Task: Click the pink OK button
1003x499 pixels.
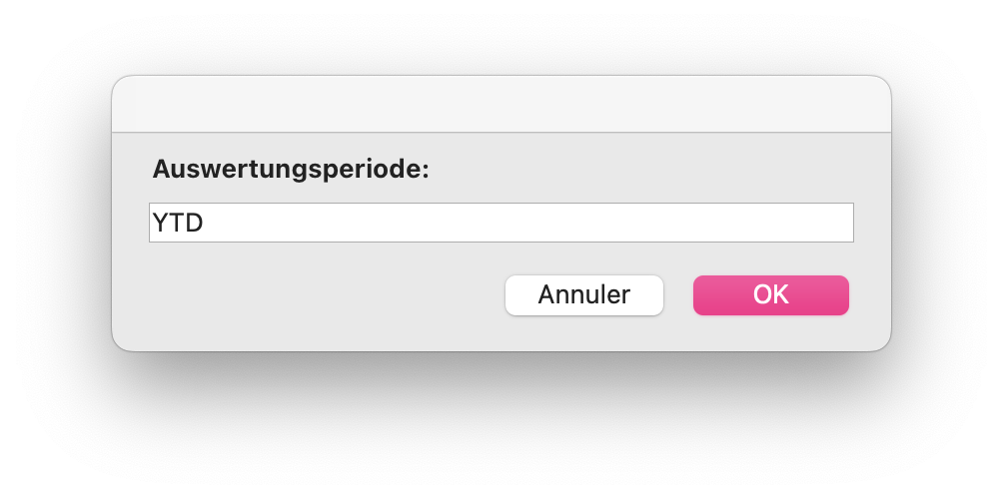Action: pyautogui.click(x=771, y=295)
